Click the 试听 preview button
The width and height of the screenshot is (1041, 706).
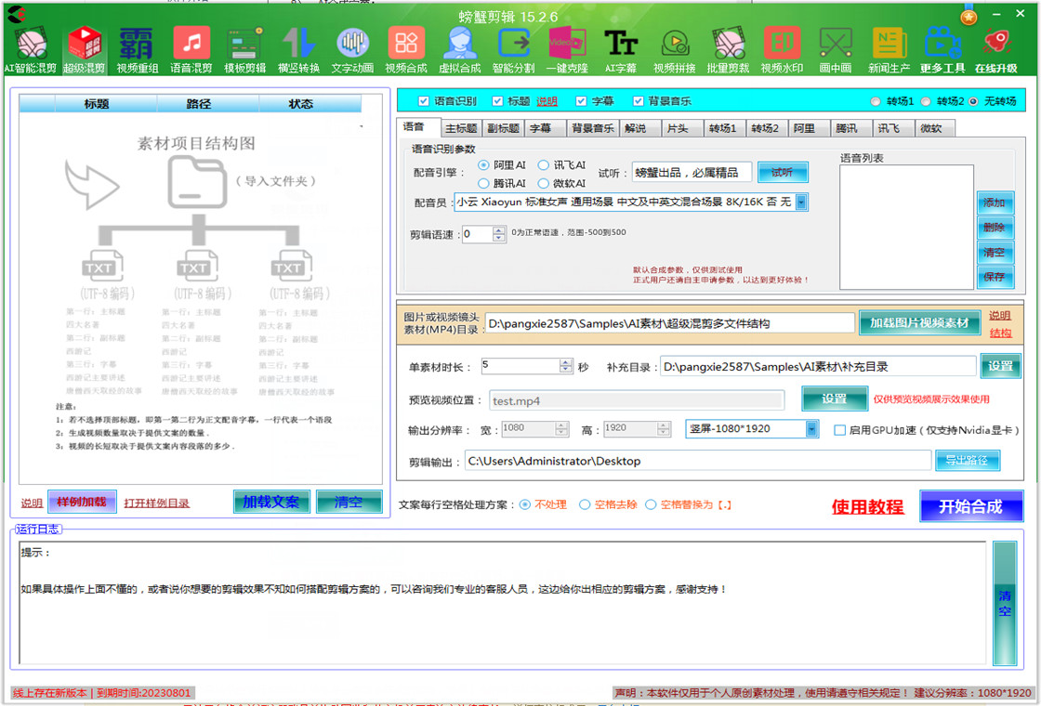pyautogui.click(x=782, y=173)
